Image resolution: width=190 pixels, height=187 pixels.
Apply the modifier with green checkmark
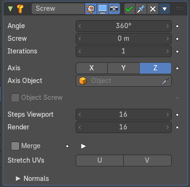(x=129, y=9)
